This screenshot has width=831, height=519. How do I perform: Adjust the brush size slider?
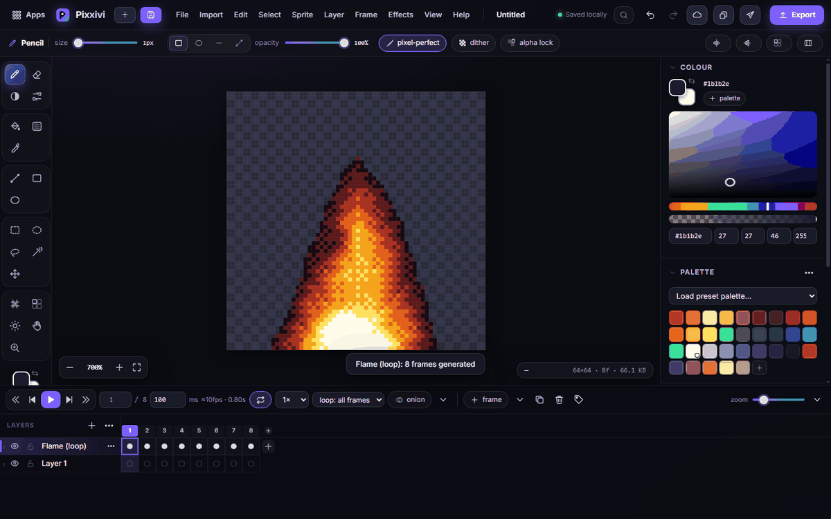click(106, 43)
